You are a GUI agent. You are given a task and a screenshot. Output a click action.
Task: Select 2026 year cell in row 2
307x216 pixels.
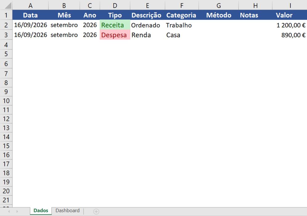[x=90, y=25]
